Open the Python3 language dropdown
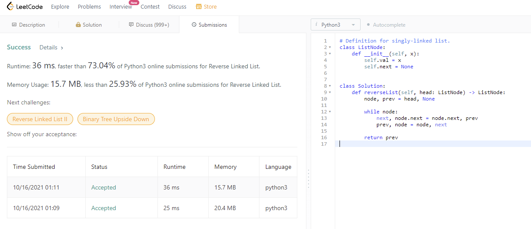The width and height of the screenshot is (531, 229). point(336,25)
